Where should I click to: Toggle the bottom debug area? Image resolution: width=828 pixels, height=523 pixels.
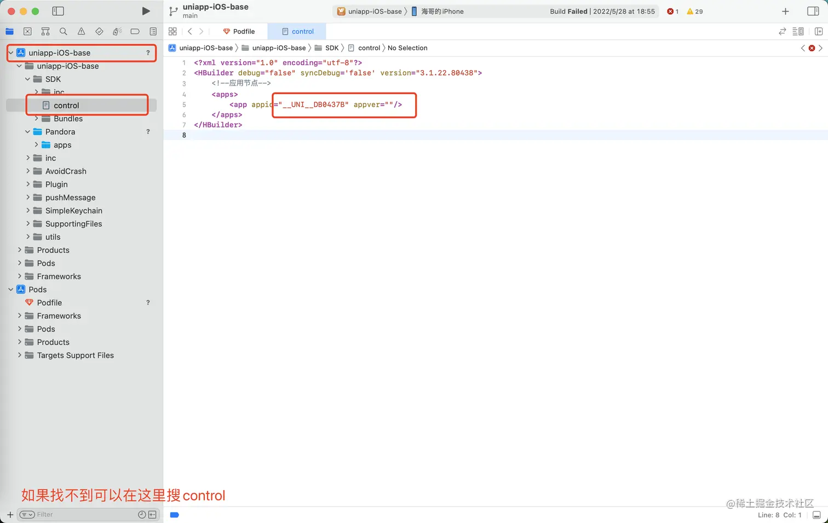pyautogui.click(x=817, y=515)
